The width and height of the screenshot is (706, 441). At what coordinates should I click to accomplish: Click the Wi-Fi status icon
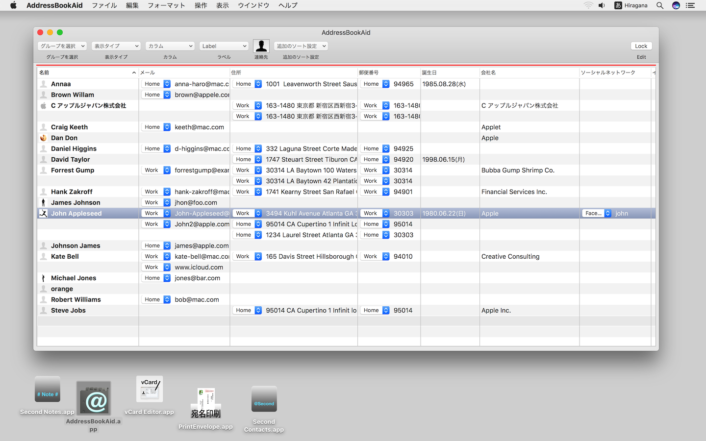pos(588,5)
